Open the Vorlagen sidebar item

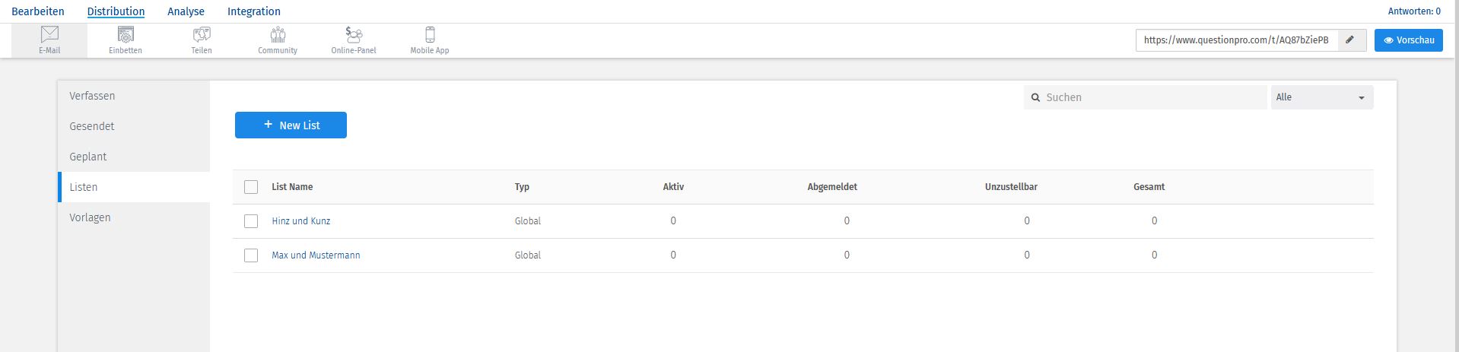click(90, 217)
